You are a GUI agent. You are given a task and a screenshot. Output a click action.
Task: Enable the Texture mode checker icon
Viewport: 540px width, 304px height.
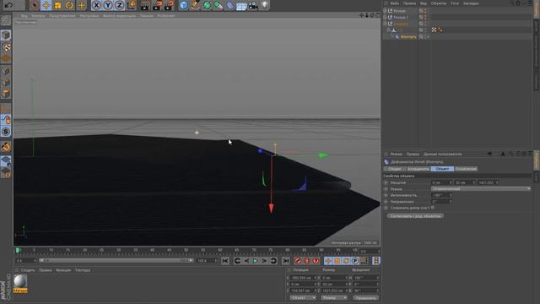6,46
